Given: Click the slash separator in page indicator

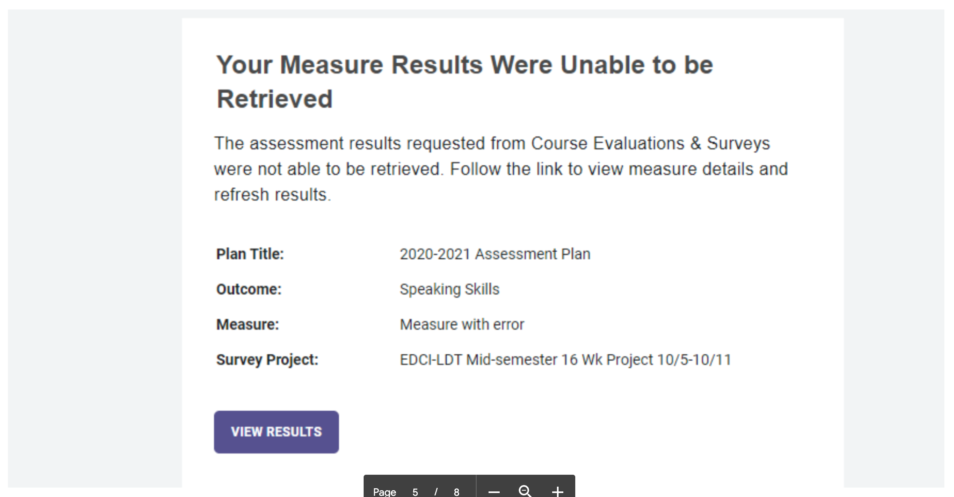Looking at the screenshot, I should tap(436, 492).
